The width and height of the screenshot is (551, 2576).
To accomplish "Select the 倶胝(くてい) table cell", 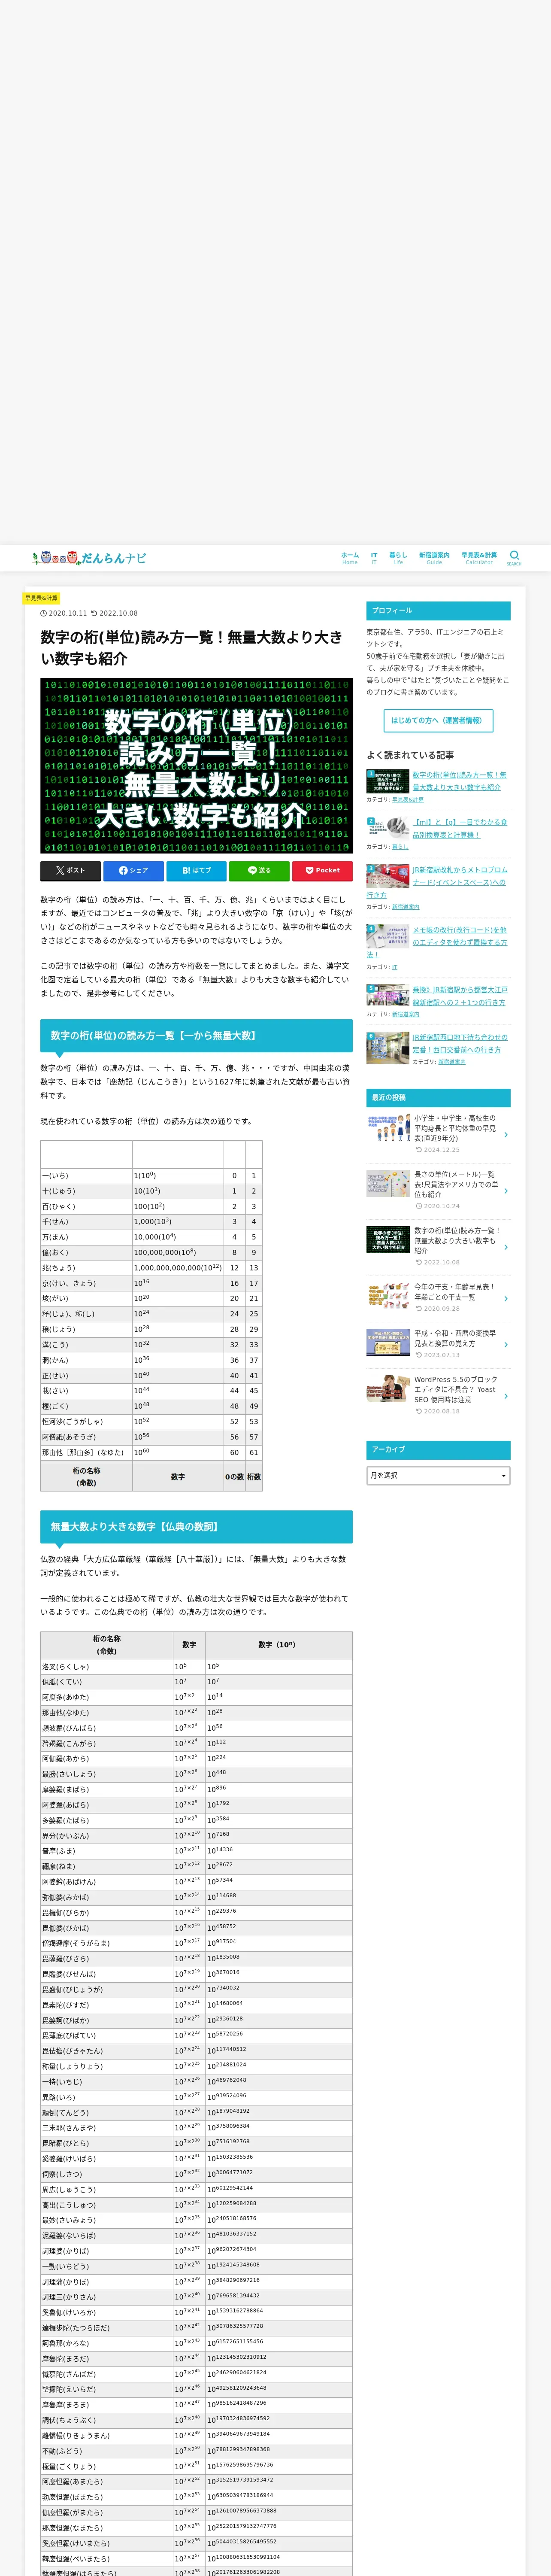I will (106, 1682).
